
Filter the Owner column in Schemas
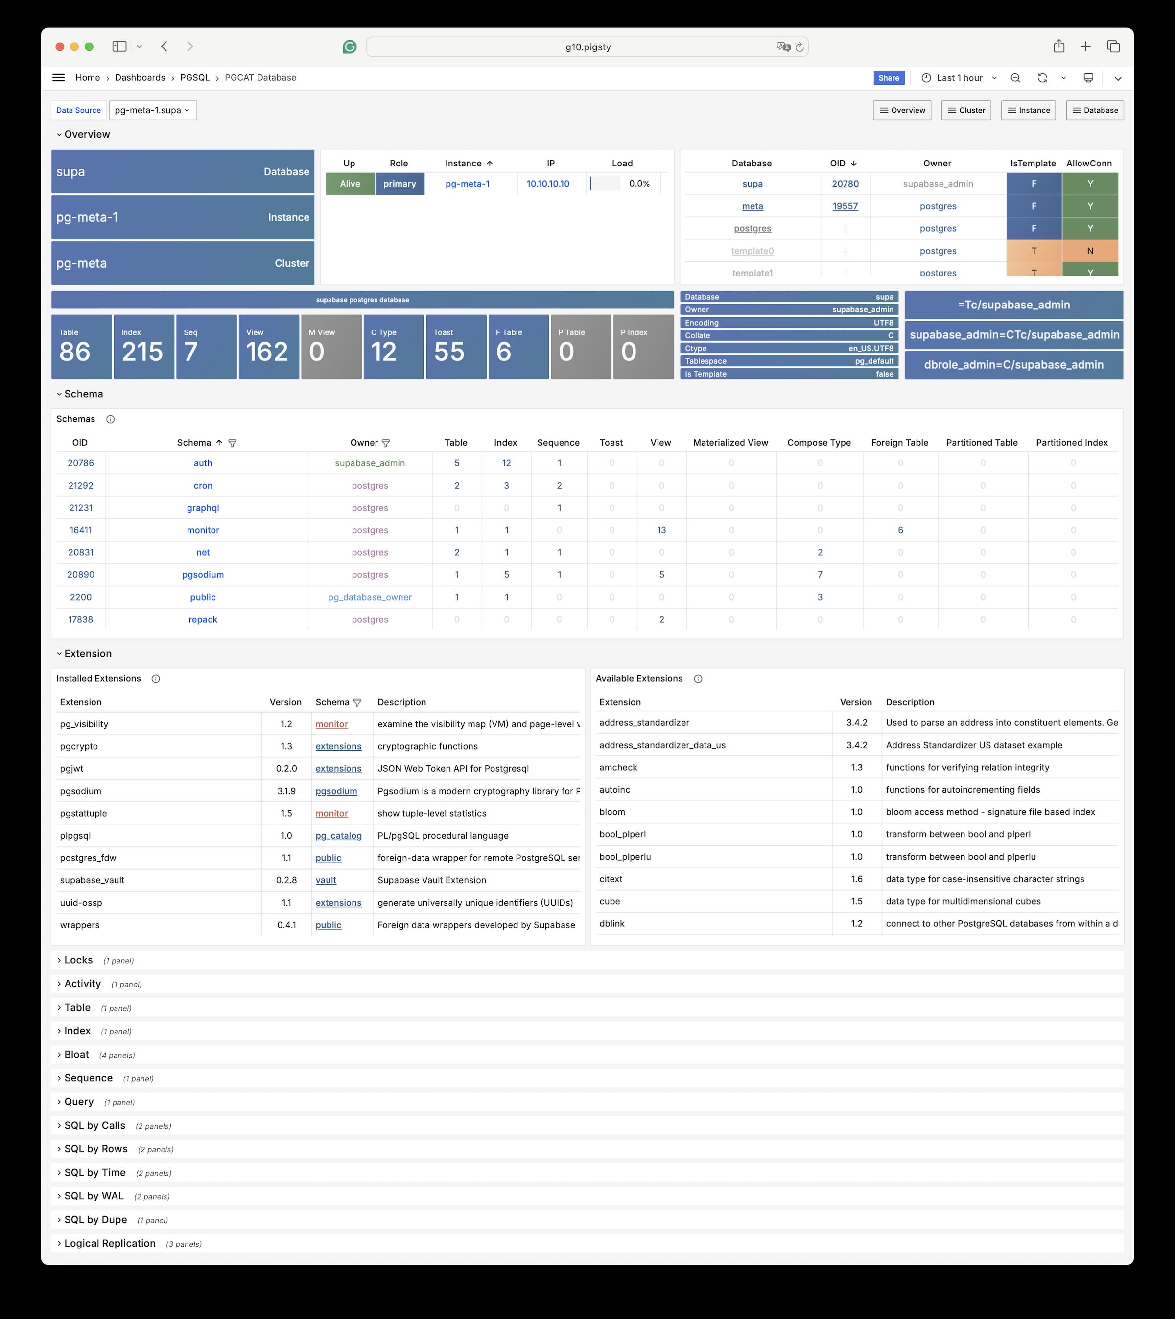click(x=386, y=443)
